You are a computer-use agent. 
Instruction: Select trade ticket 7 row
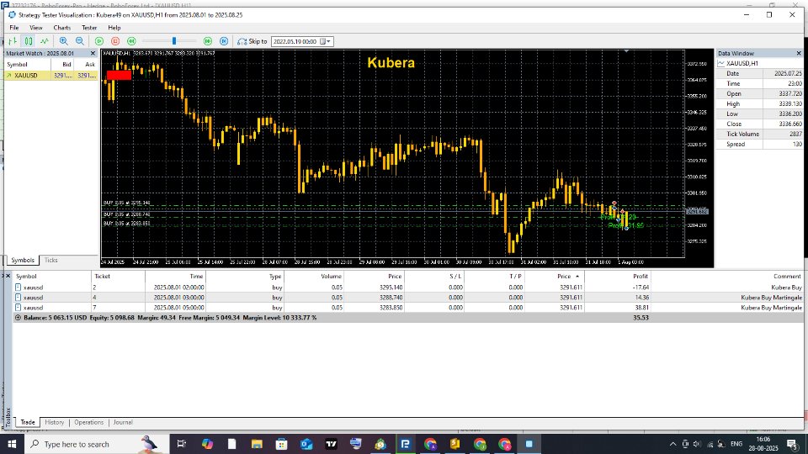pyautogui.click(x=408, y=308)
